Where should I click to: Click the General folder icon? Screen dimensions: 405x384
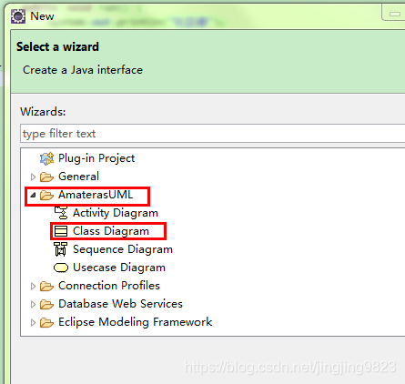[46, 177]
